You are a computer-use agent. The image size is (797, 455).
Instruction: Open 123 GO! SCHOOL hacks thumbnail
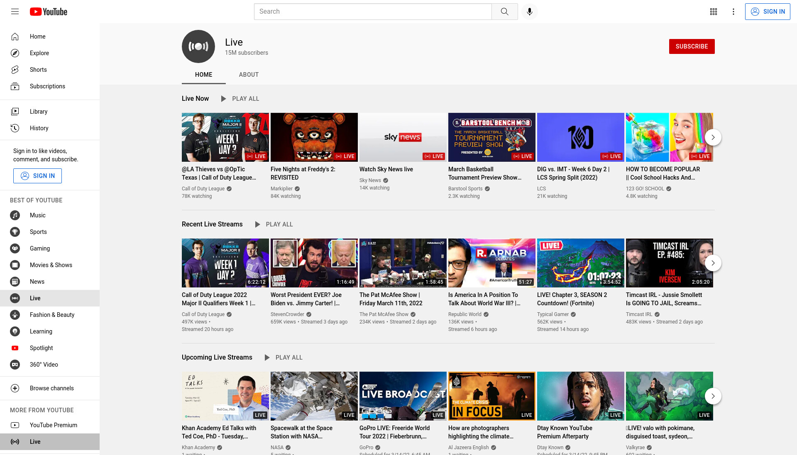pos(670,137)
